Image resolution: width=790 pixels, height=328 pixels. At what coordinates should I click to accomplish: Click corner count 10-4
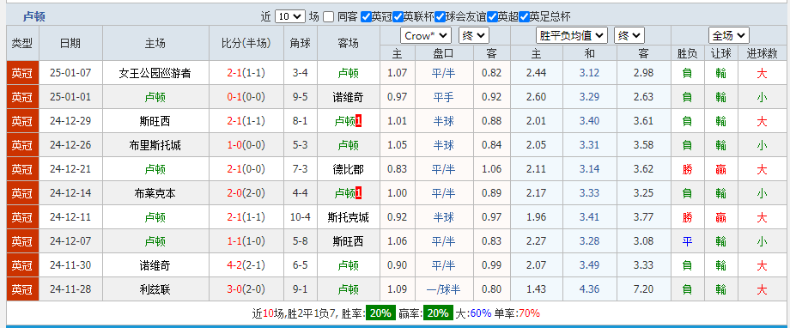(x=301, y=217)
